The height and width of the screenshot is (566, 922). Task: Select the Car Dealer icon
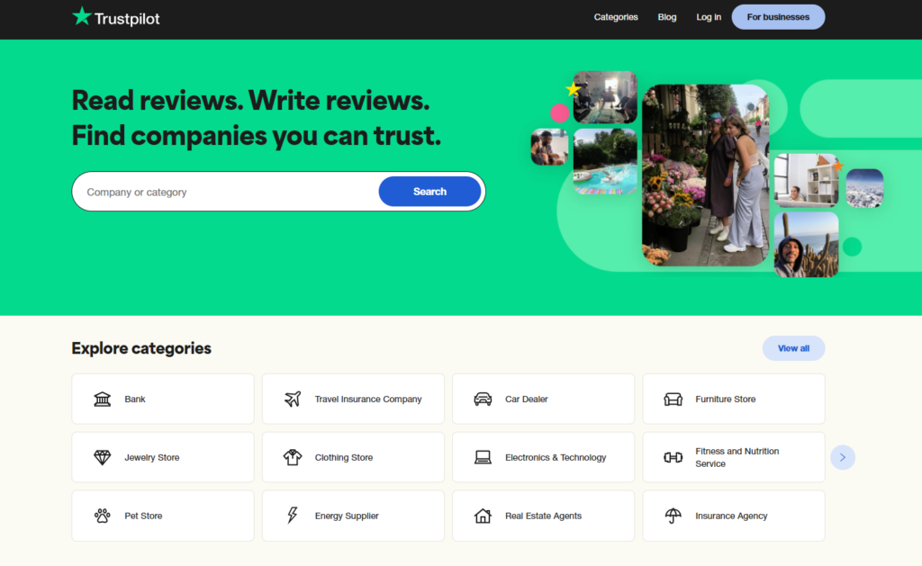pyautogui.click(x=484, y=399)
